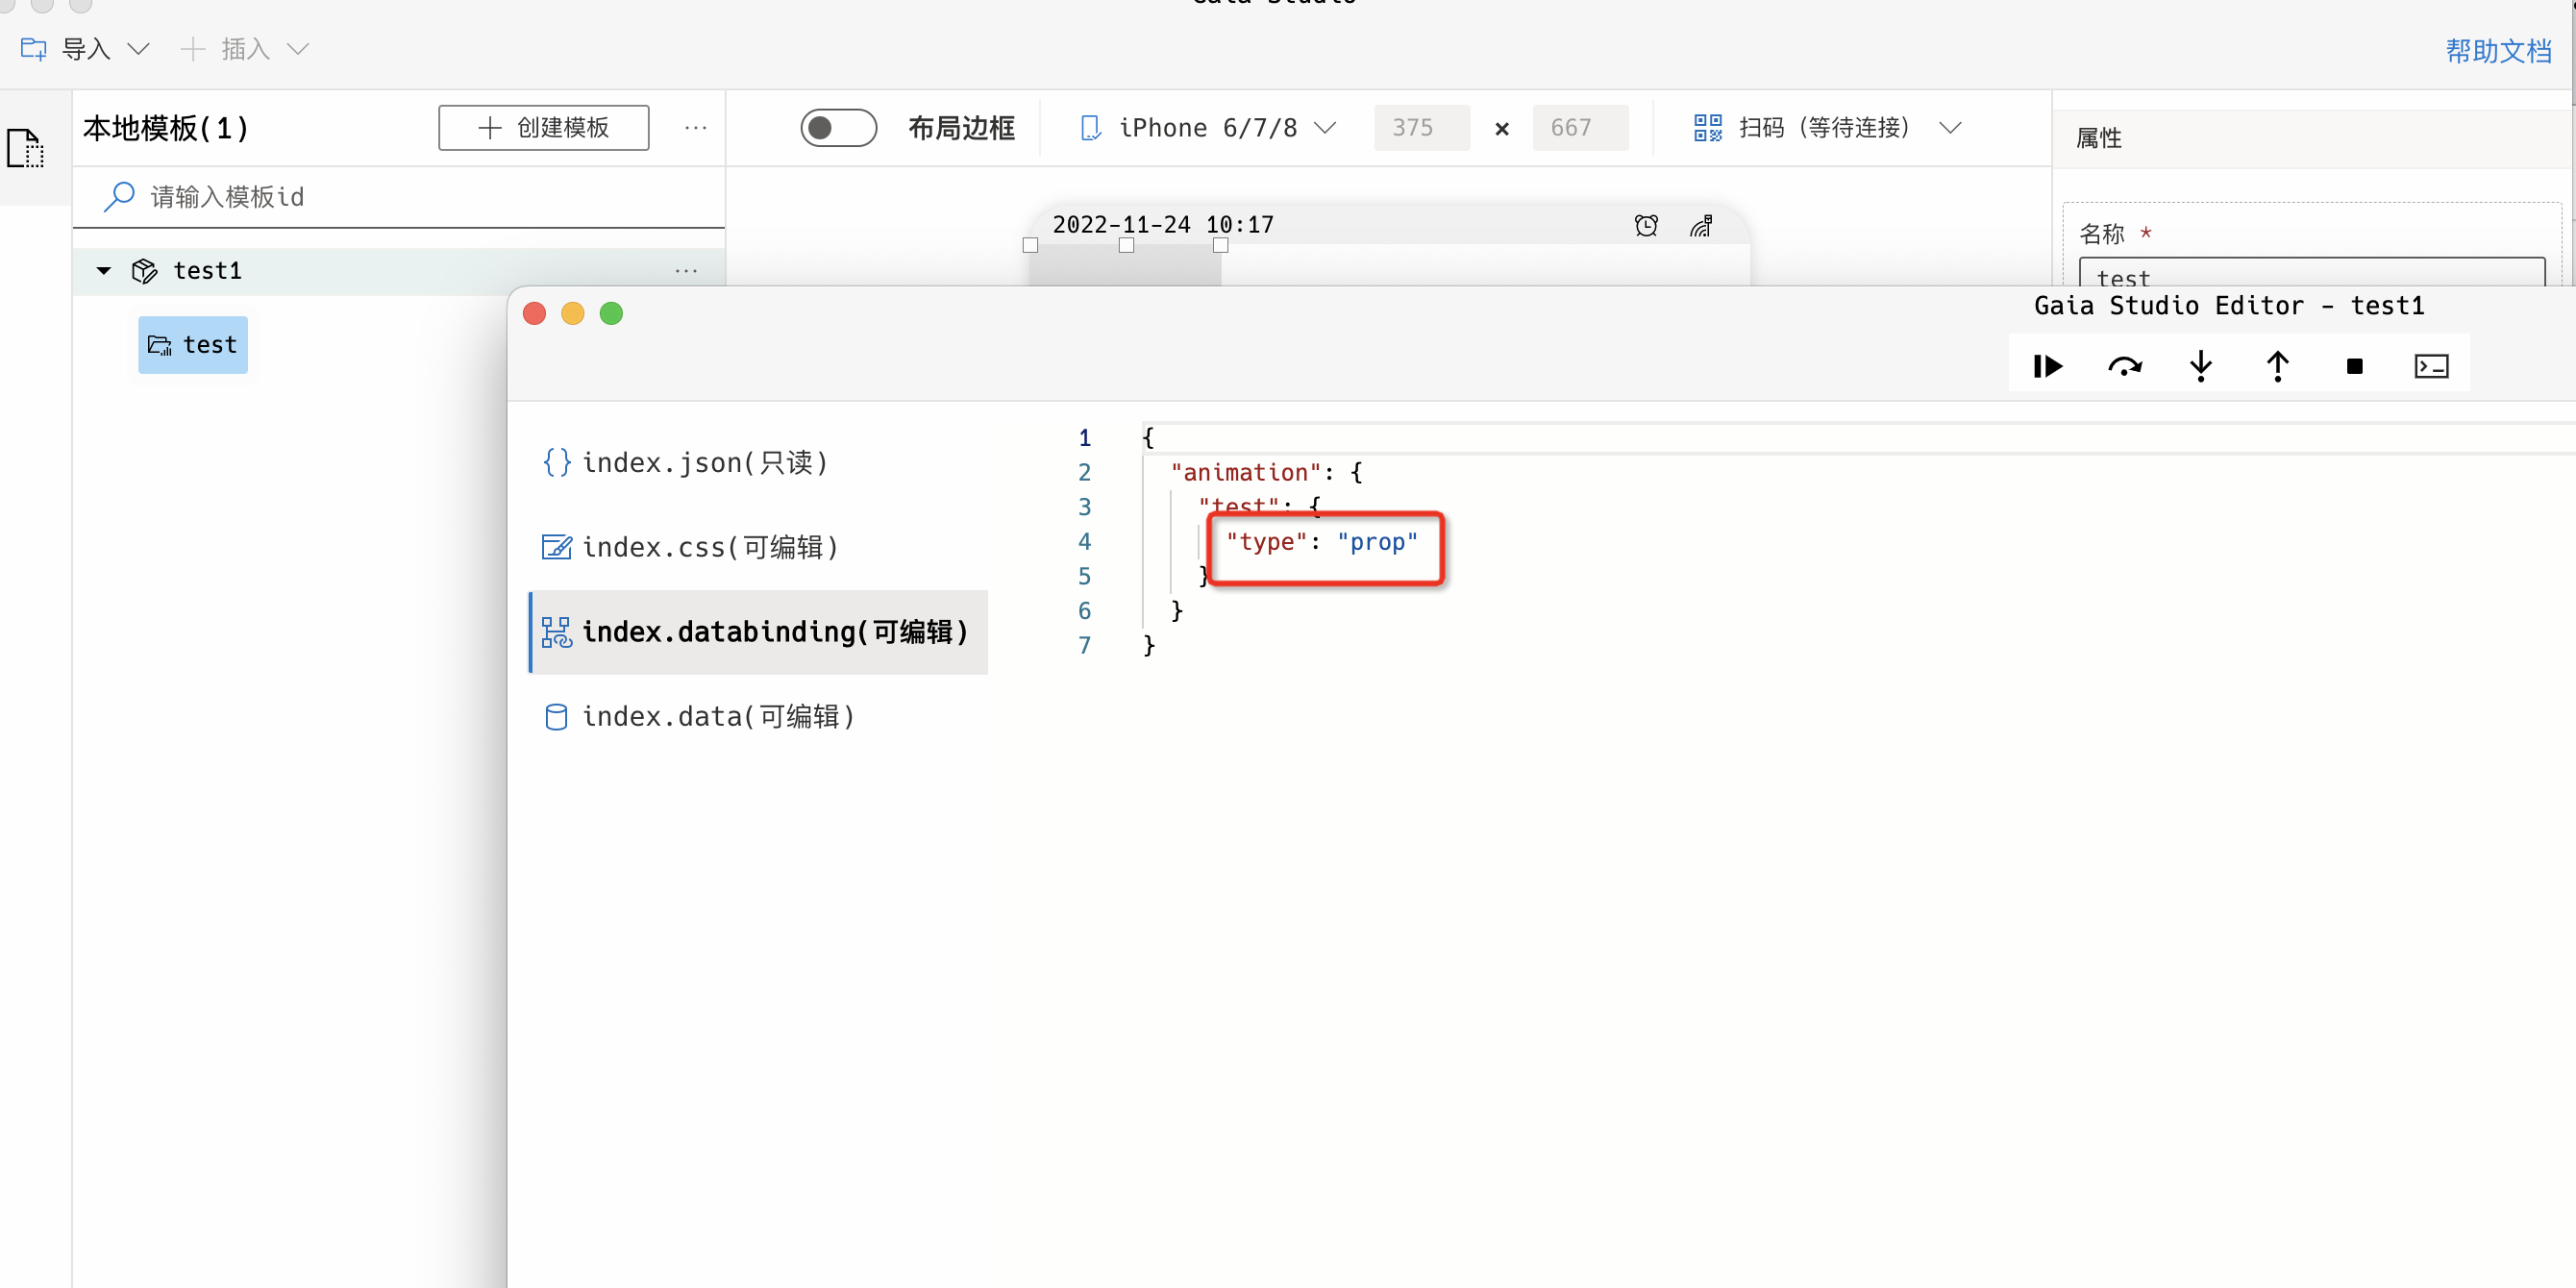Click the download arrow icon in editor toolbar
Image resolution: width=2576 pixels, height=1288 pixels.
pos(2200,366)
